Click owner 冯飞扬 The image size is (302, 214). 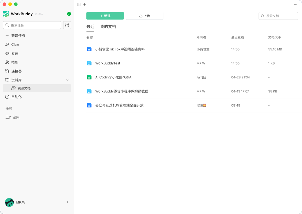(201, 77)
